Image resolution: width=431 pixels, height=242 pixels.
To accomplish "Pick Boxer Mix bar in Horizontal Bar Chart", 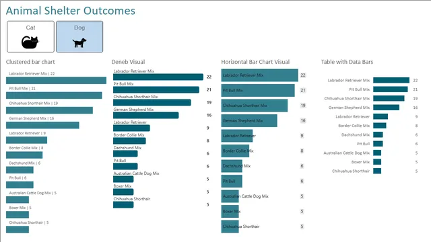I will point(230,211).
